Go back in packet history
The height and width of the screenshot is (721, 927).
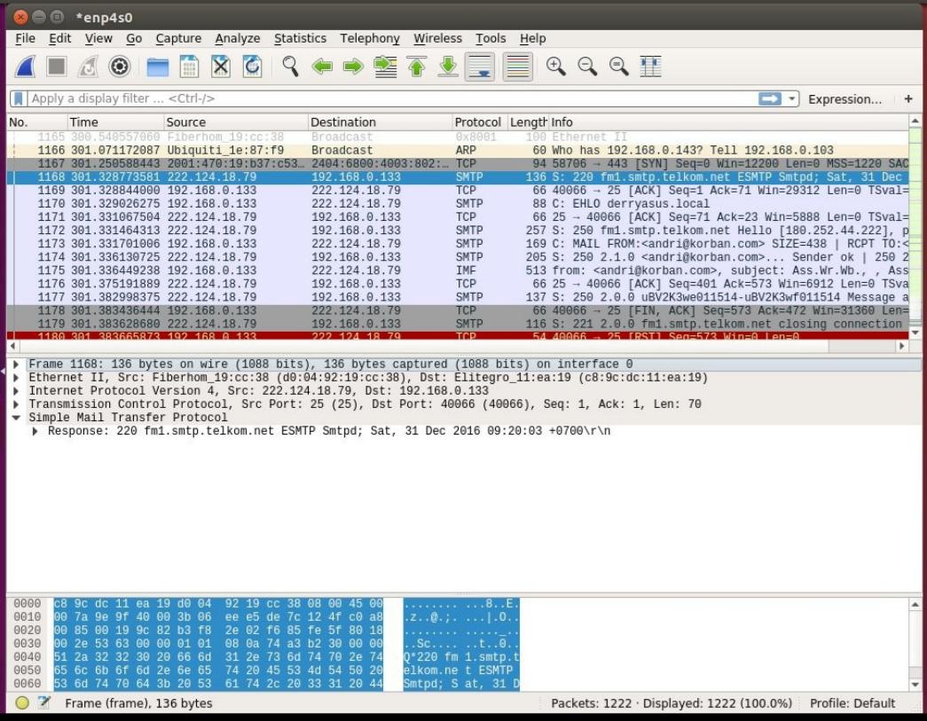coord(322,67)
